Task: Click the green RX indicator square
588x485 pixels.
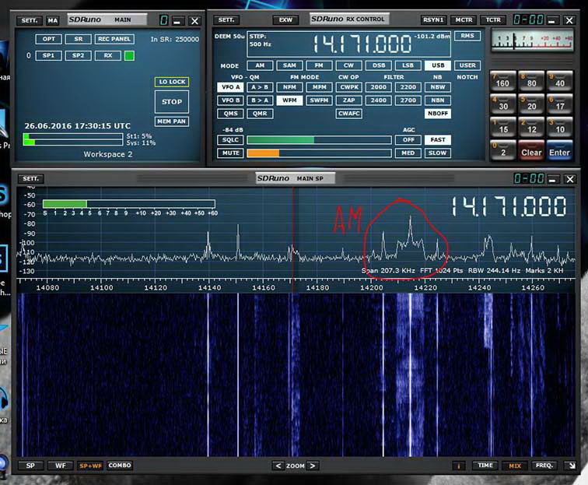Action: point(129,56)
